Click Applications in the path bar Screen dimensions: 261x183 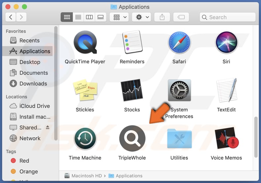(x=126, y=176)
